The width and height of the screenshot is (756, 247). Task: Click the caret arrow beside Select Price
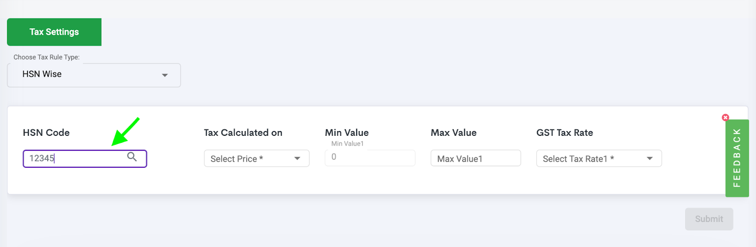point(297,158)
